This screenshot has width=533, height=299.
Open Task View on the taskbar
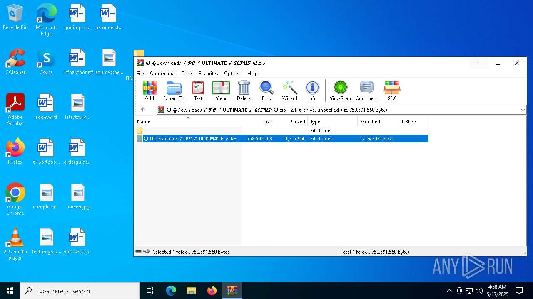tap(150, 291)
